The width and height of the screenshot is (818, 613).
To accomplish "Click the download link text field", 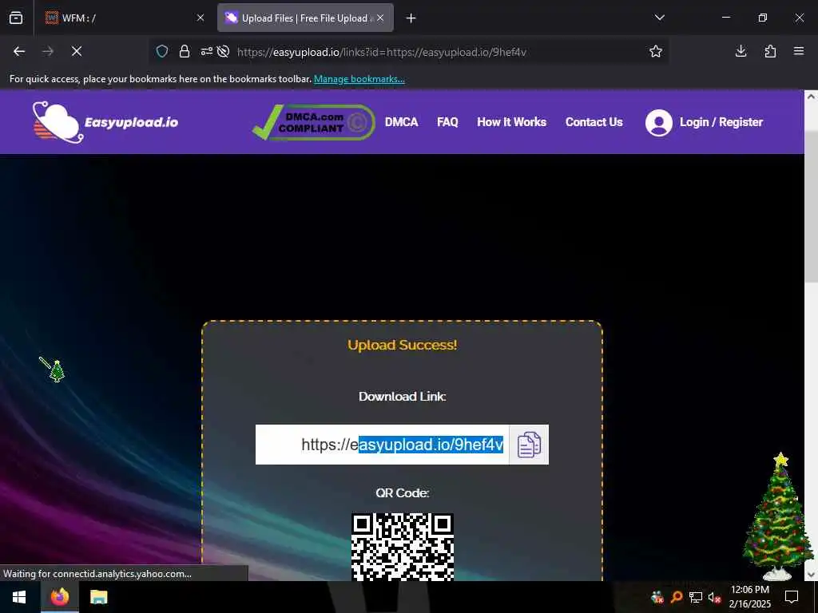I will pos(382,445).
